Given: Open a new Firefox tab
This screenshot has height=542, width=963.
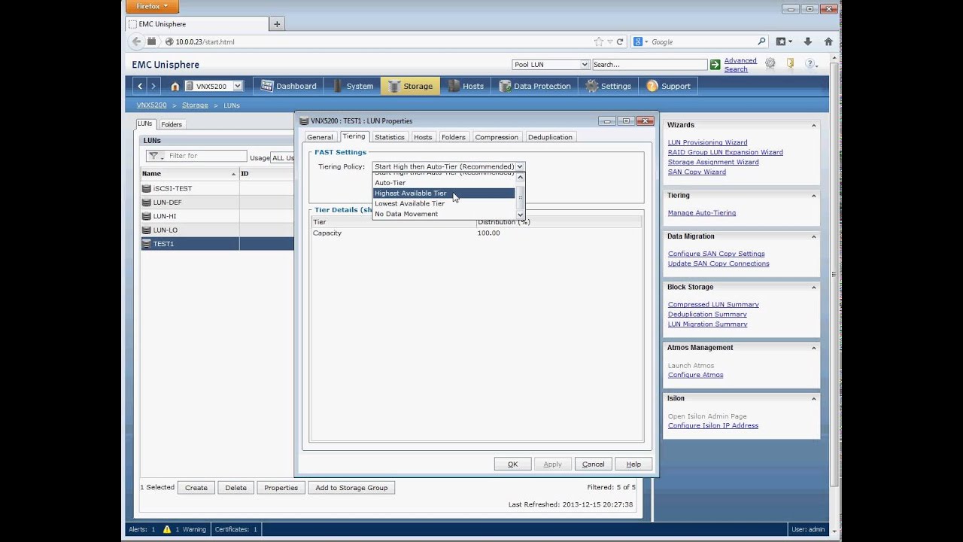Looking at the screenshot, I should click(x=277, y=24).
